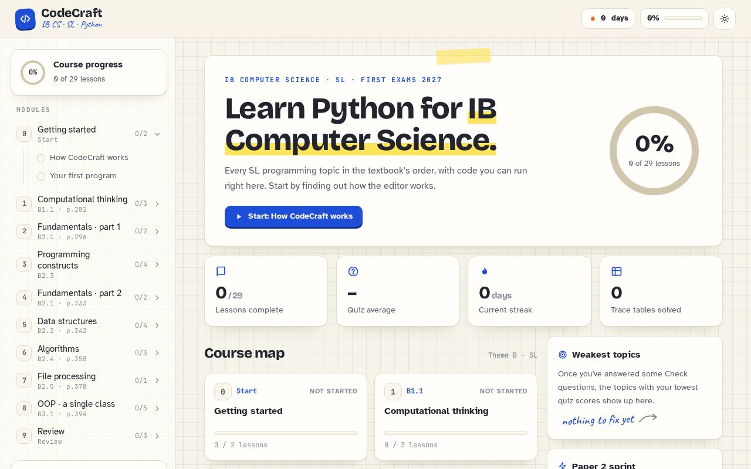
Task: Click the module 5 number badge for Data structures
Action: [24, 325]
